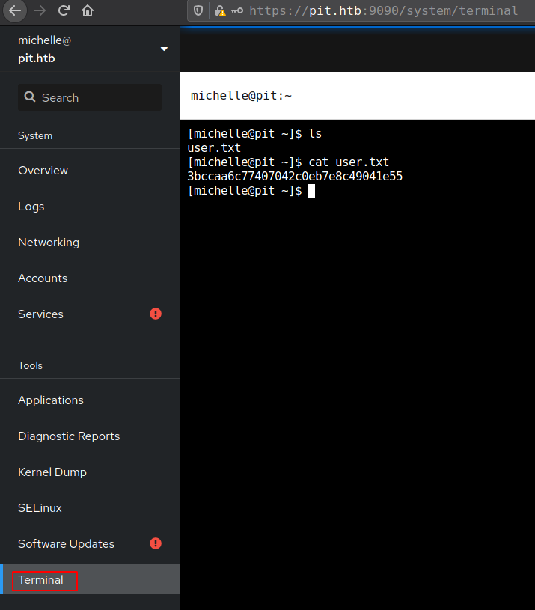Screen dimensions: 535x610
Task: Expand the michelle@pit.htb host dropdown
Action: [x=164, y=49]
